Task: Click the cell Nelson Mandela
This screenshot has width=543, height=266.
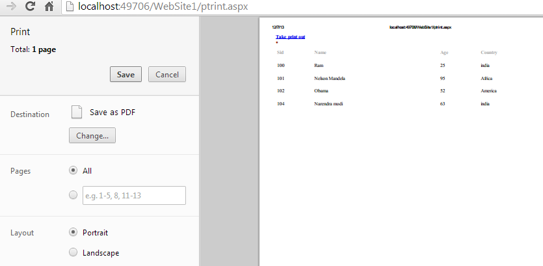Action: point(329,78)
